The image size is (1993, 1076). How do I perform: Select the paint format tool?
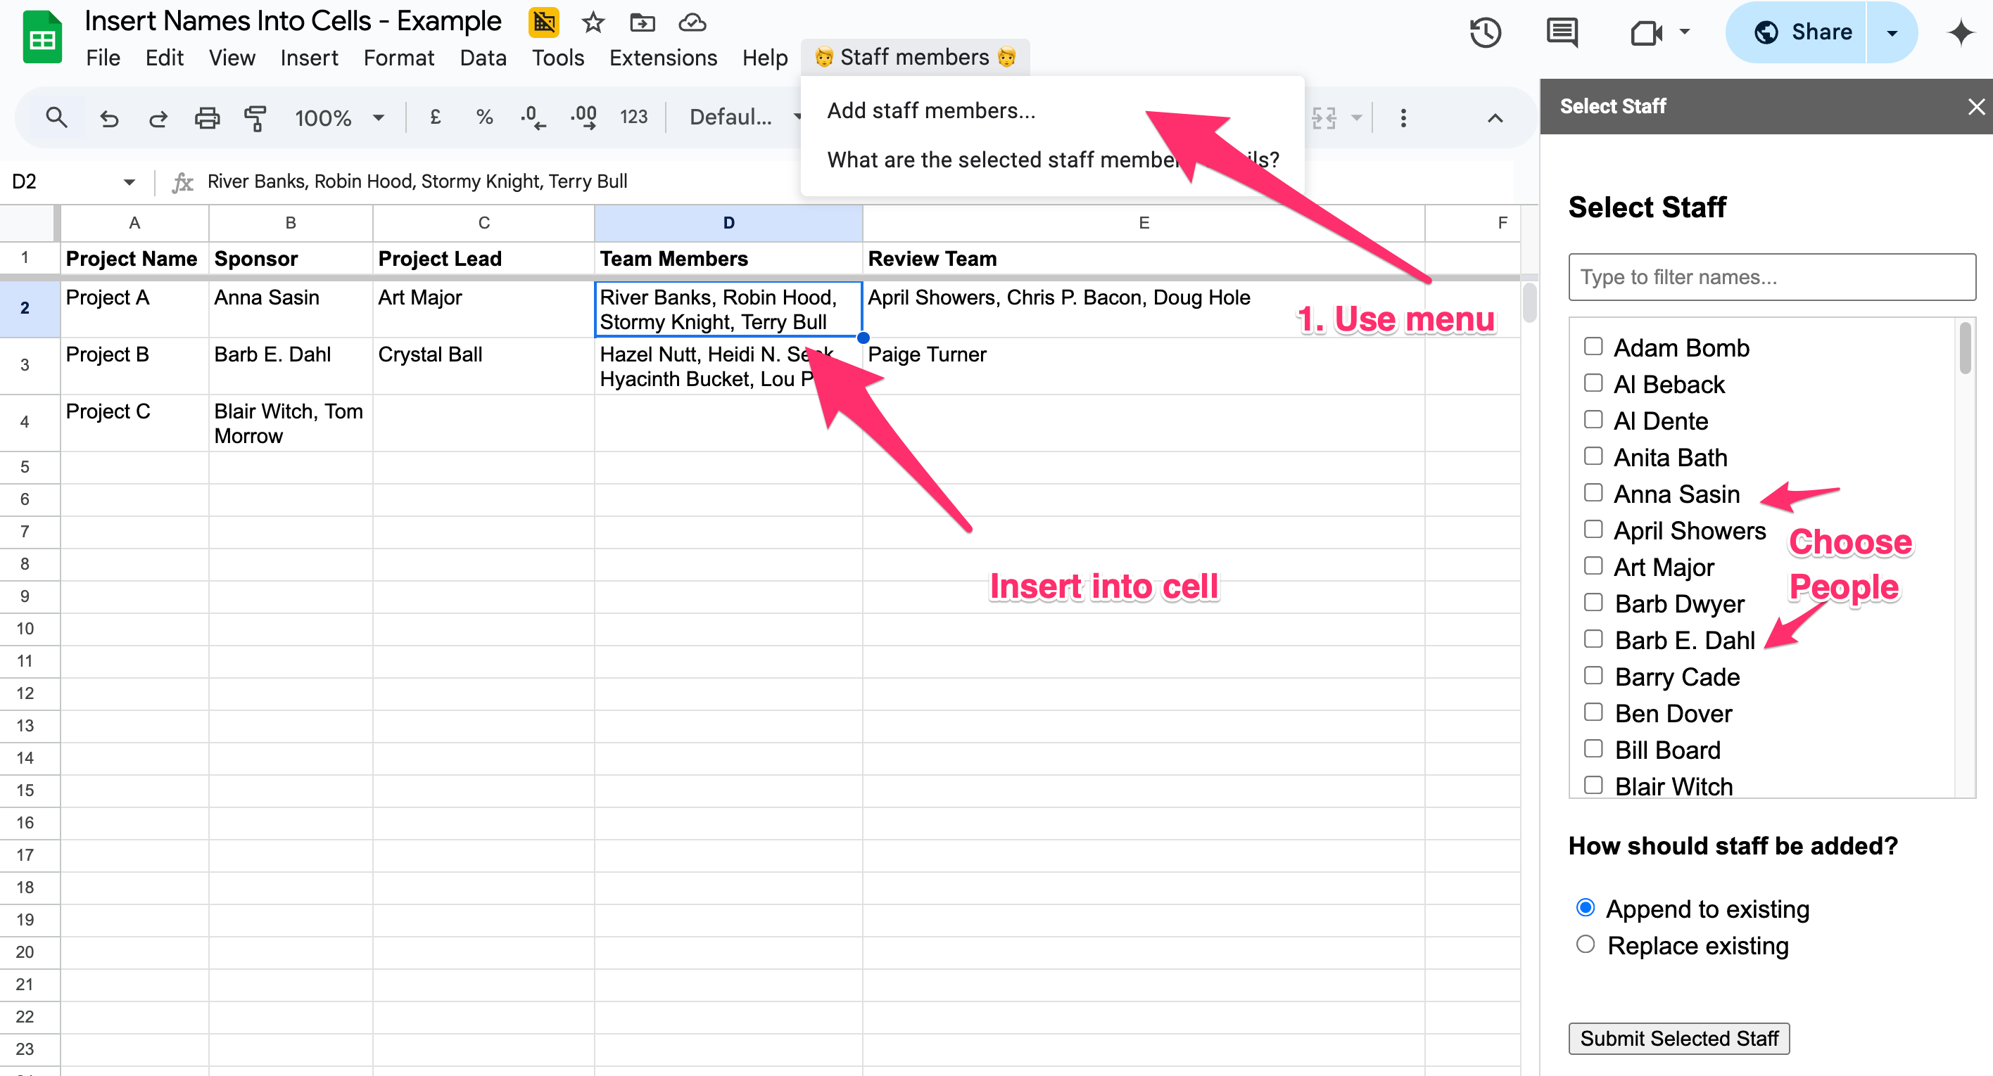(x=255, y=117)
